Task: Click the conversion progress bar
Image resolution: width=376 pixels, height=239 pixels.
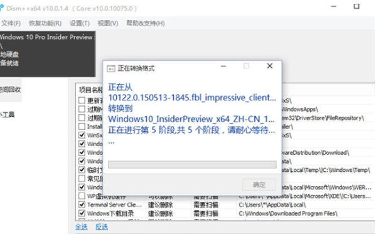Action: tap(192, 165)
